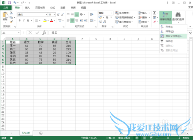Click the Paste clipboard icon
The width and height of the screenshot is (193, 140).
tap(5, 15)
